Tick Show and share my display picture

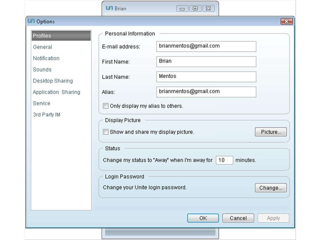click(x=106, y=132)
